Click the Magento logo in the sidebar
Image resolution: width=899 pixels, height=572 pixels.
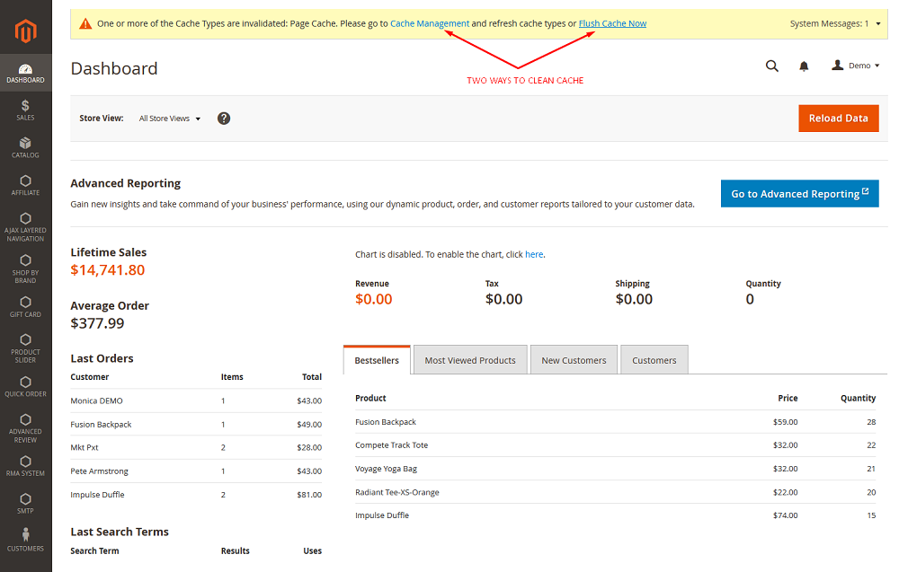point(25,32)
